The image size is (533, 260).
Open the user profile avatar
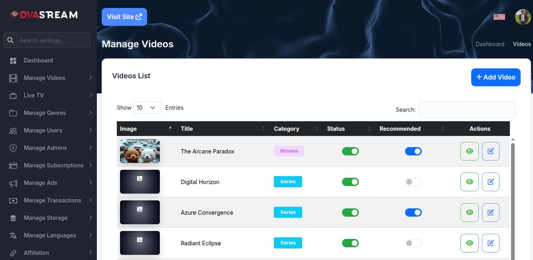pos(523,17)
